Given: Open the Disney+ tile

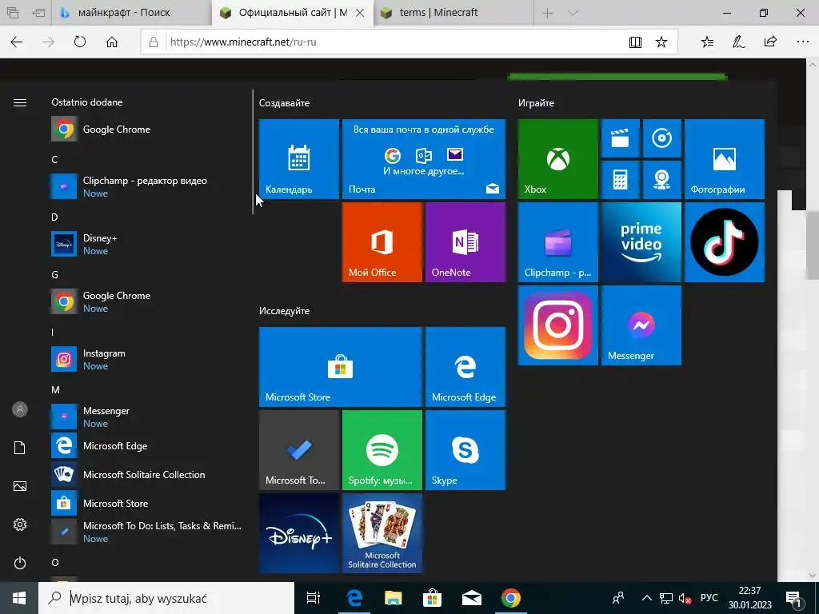Looking at the screenshot, I should pyautogui.click(x=299, y=533).
